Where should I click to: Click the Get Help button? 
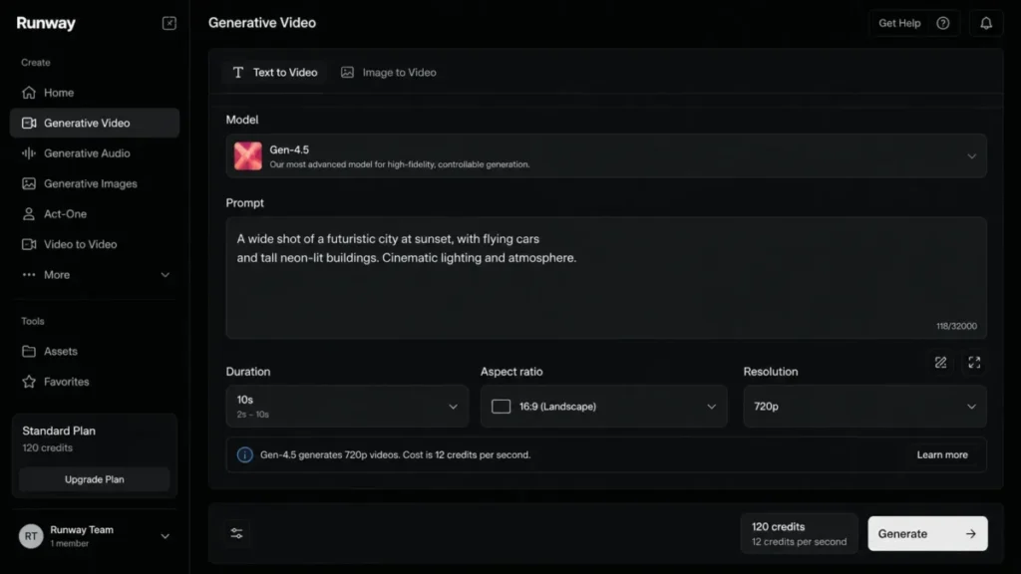pyautogui.click(x=913, y=24)
